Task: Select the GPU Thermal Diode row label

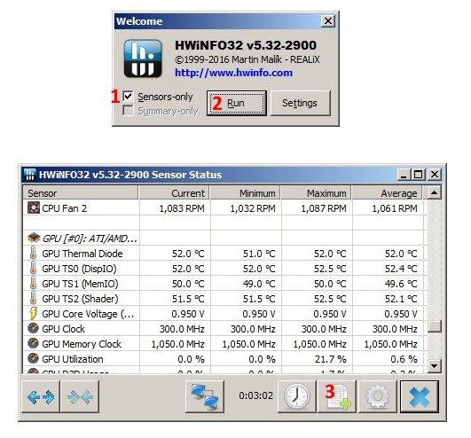Action: 82,254
